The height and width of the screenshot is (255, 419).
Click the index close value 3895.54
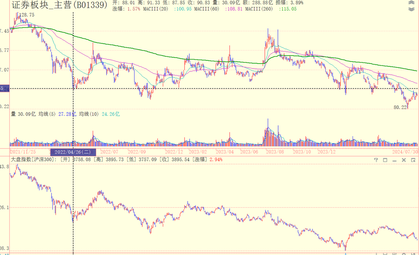(181, 160)
